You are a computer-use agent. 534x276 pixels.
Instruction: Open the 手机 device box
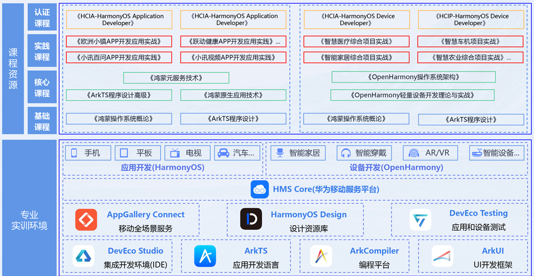coord(88,153)
